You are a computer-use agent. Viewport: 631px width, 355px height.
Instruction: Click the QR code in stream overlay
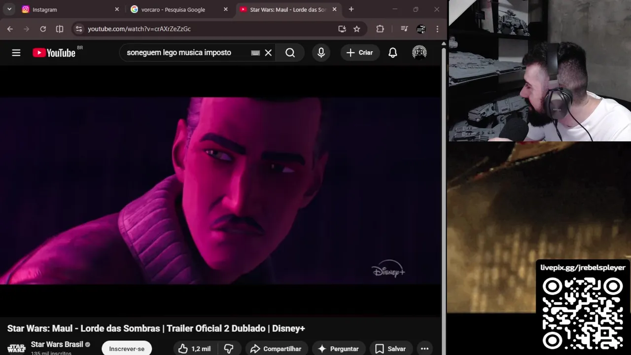583,314
